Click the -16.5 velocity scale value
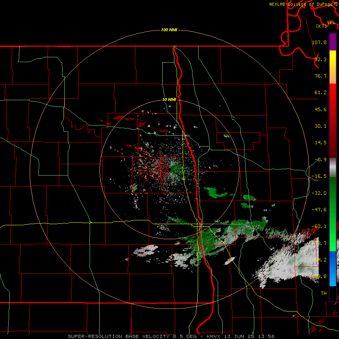This screenshot has width=339, height=339. click(319, 176)
